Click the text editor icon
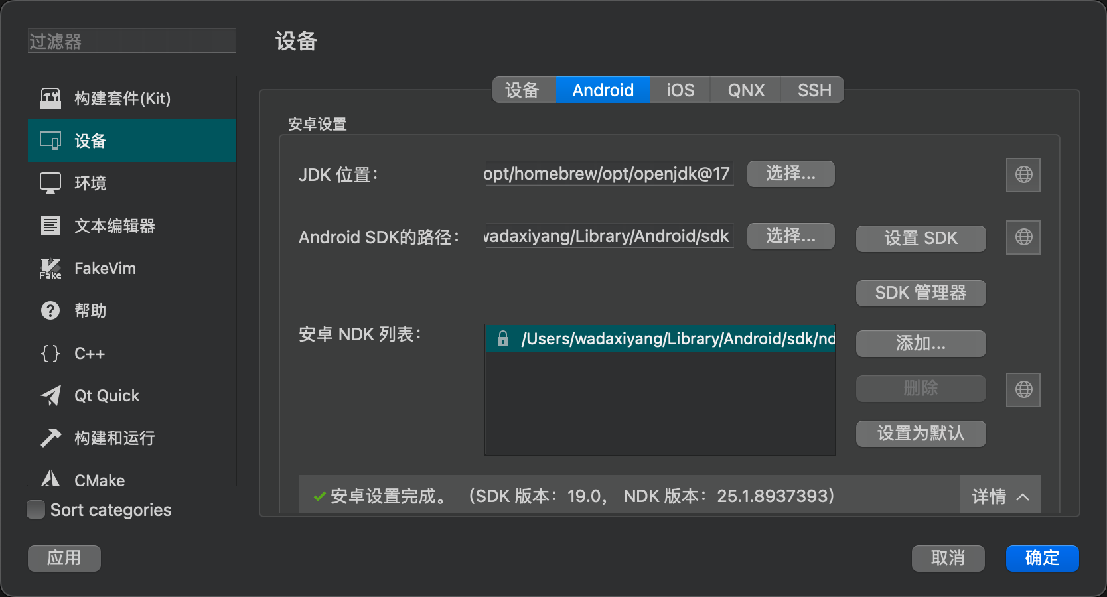This screenshot has height=597, width=1107. coord(50,226)
